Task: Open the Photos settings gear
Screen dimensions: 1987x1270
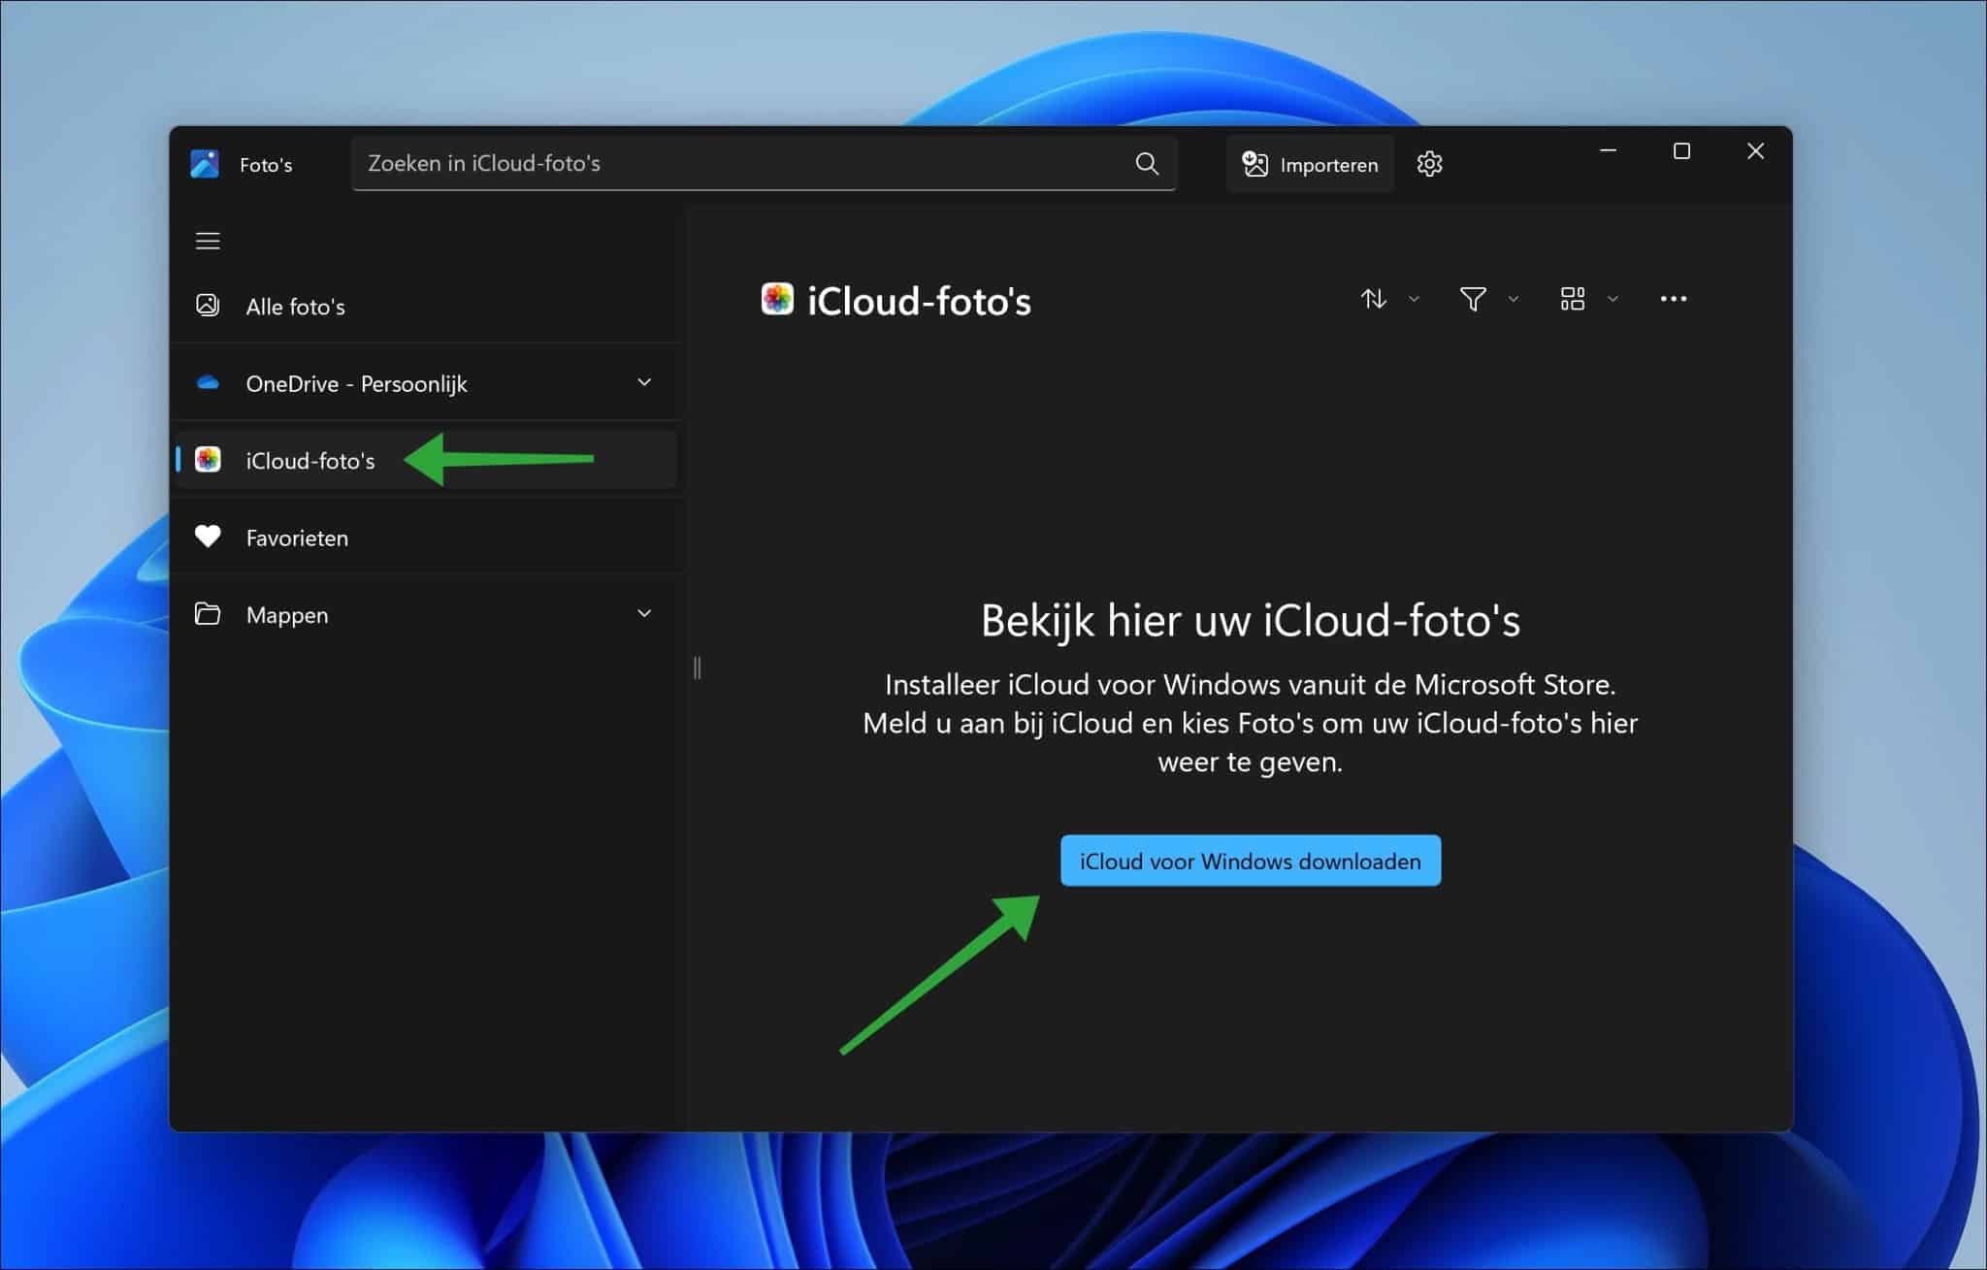Action: (1430, 163)
